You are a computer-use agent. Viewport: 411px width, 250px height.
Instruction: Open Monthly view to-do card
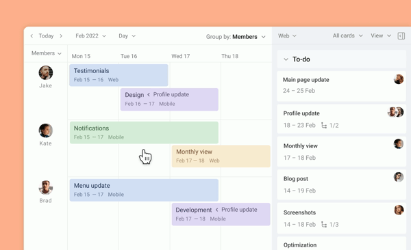click(341, 152)
